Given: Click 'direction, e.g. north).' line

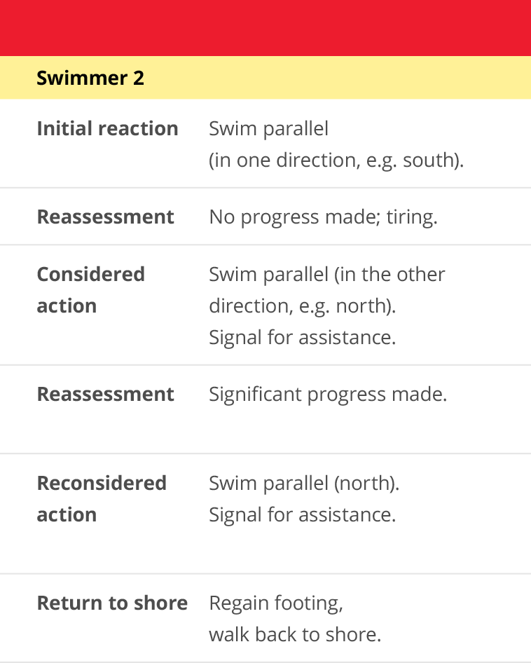Looking at the screenshot, I should point(303,306).
